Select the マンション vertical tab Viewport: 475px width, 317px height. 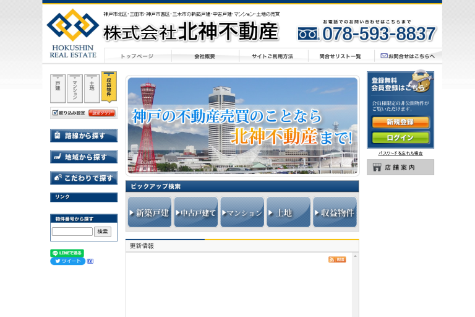pyautogui.click(x=75, y=89)
